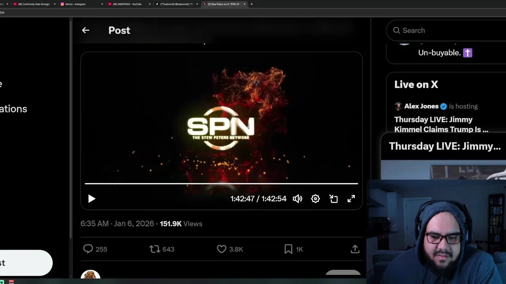Image resolution: width=506 pixels, height=284 pixels.
Task: Play the SPN video
Action: point(91,199)
